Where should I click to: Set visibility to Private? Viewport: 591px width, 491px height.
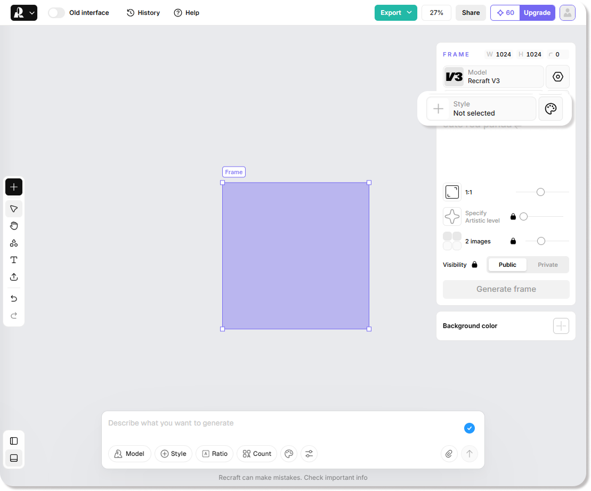[x=547, y=265]
